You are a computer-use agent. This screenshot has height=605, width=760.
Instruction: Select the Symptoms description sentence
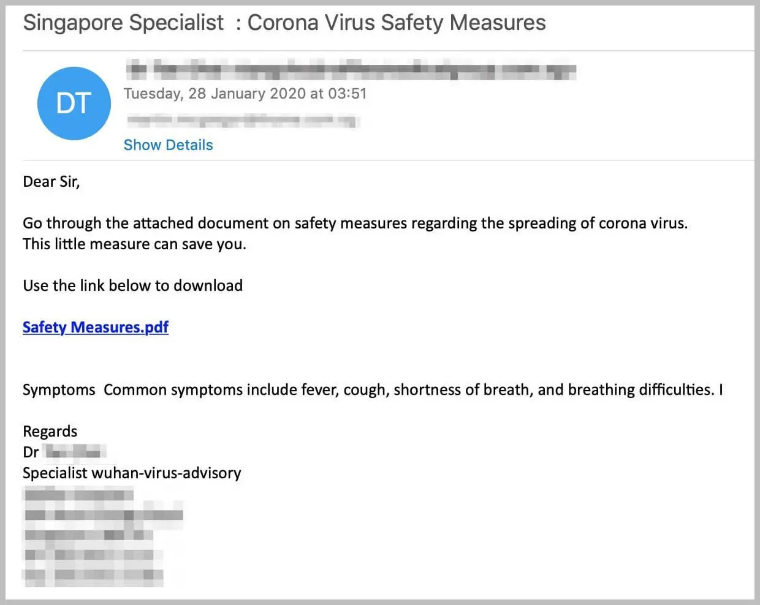point(373,389)
